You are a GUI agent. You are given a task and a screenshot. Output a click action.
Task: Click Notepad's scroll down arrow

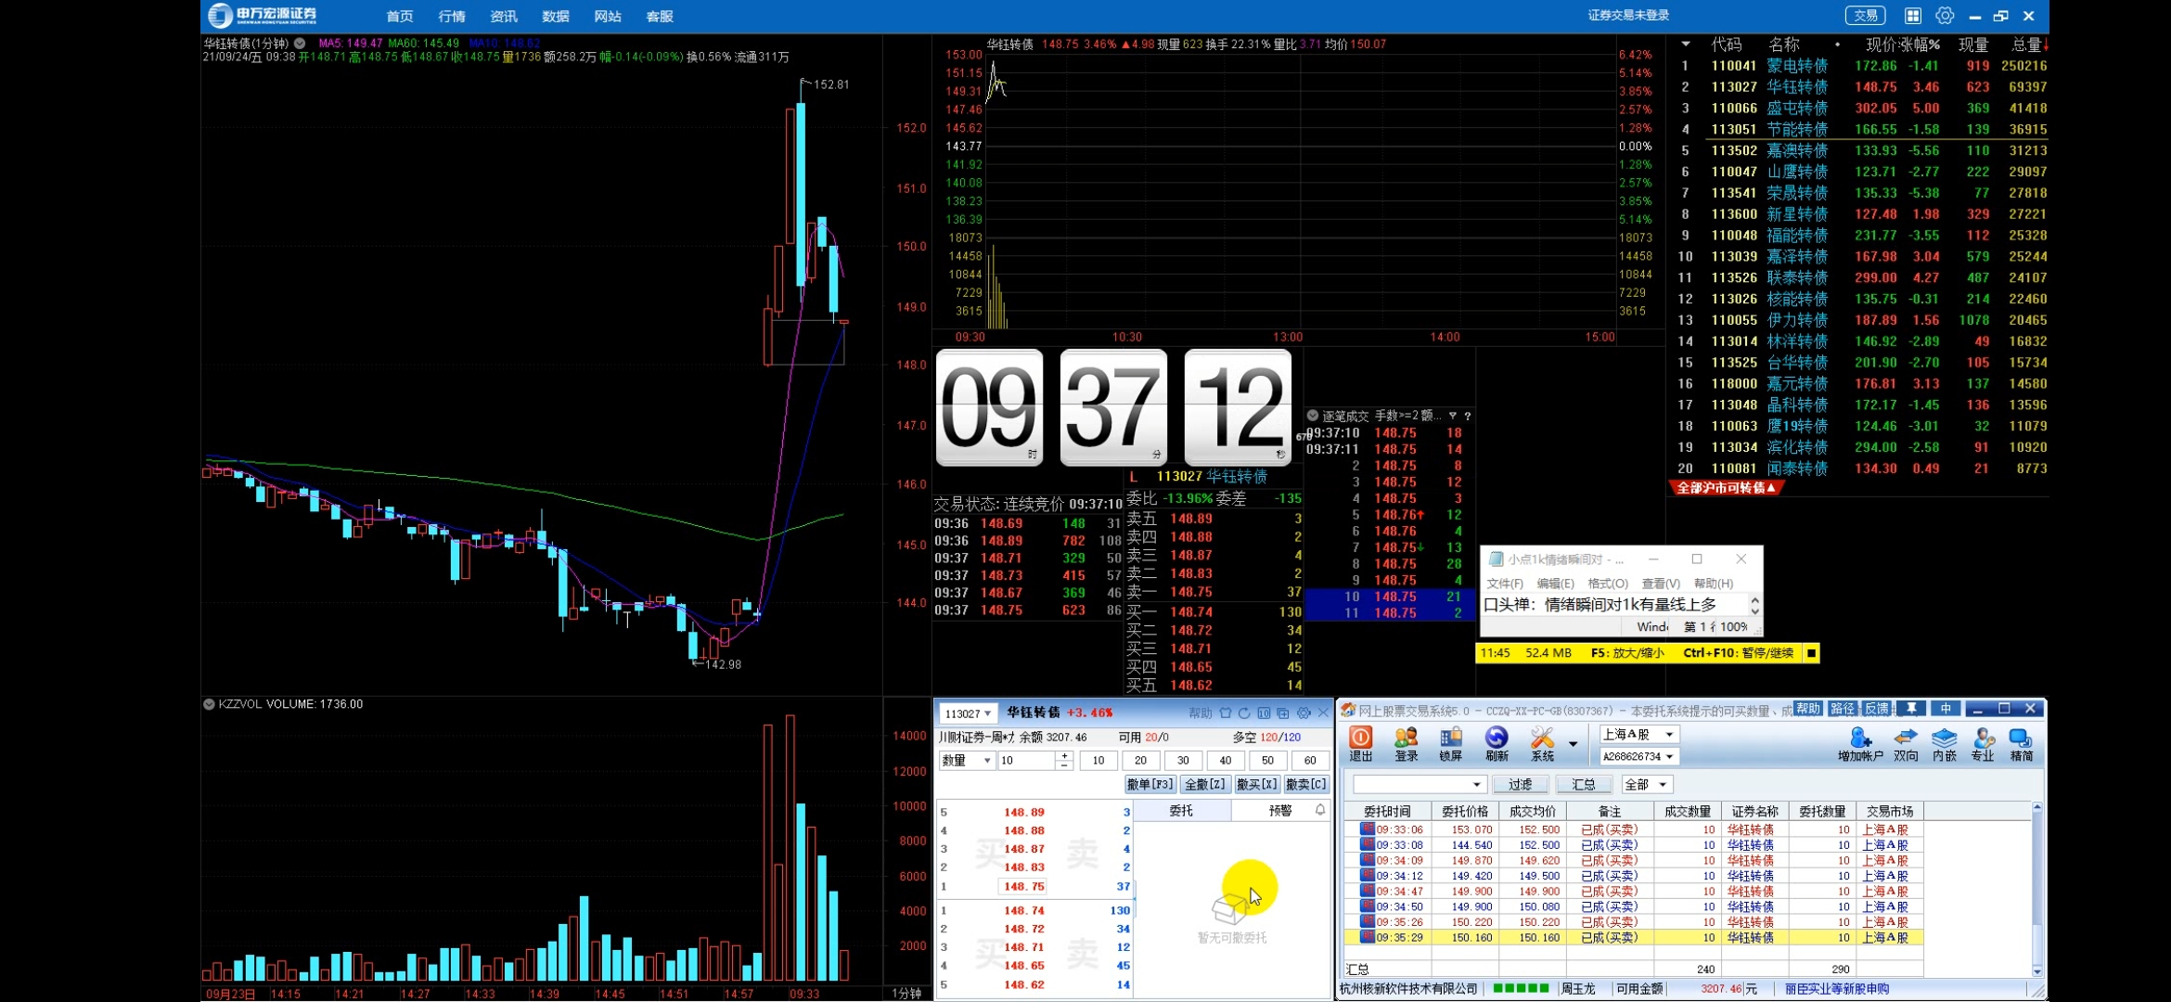1754,611
